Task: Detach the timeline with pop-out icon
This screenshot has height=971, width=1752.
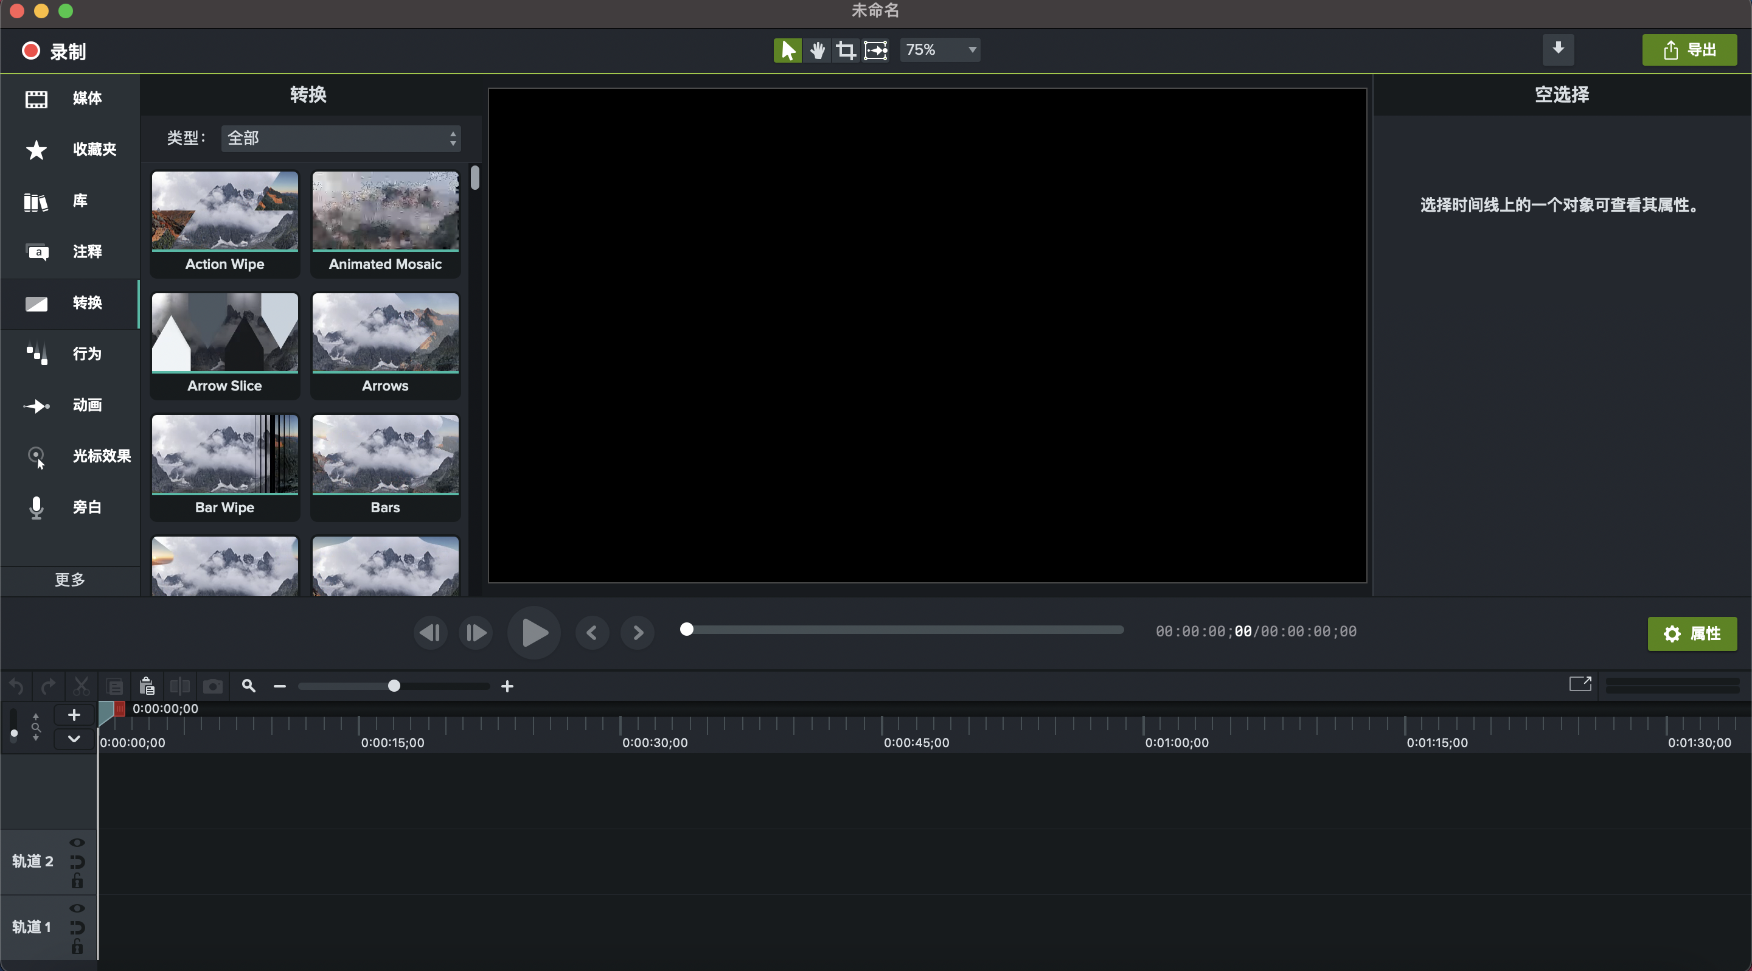Action: 1580,683
